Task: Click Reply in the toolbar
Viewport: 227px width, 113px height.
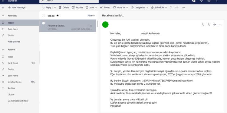Action: [x=47, y=8]
